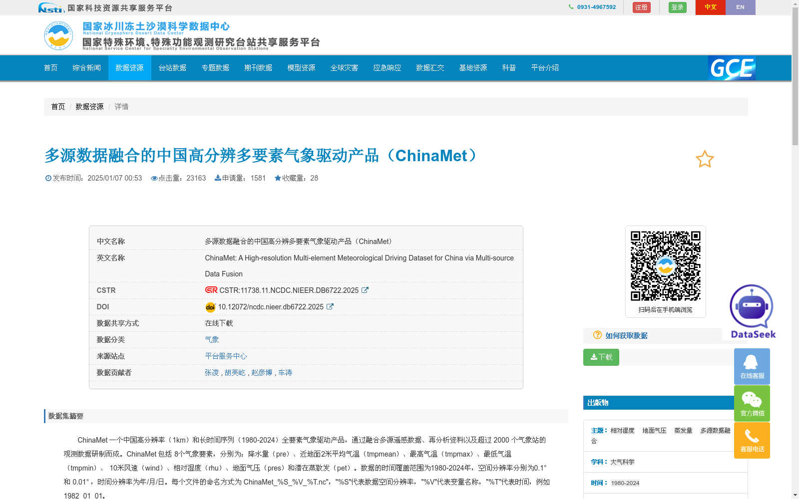Click the 注册 register button

[641, 7]
